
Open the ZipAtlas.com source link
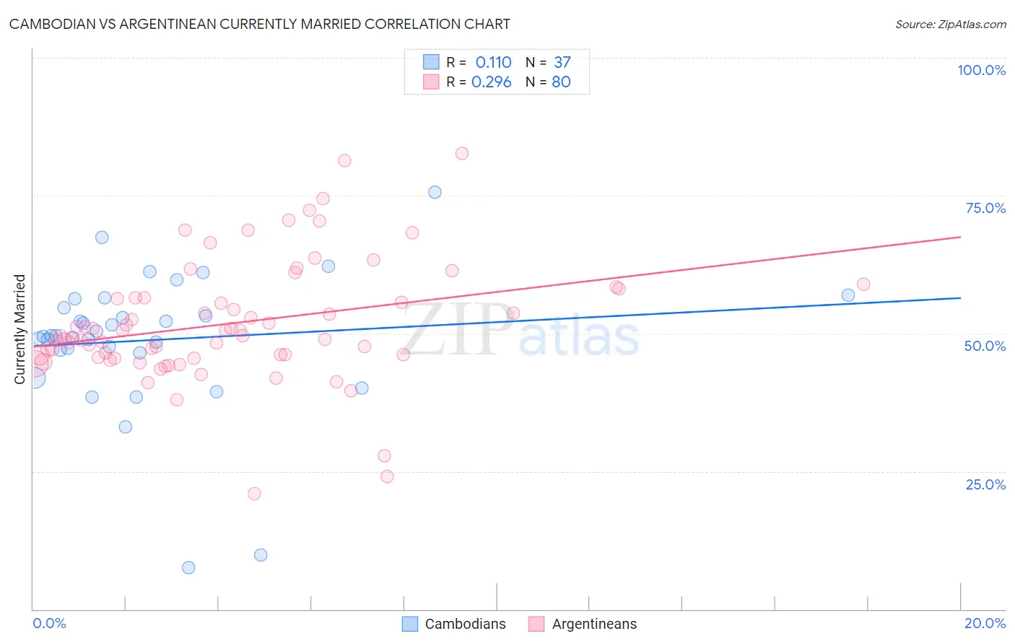(x=951, y=25)
